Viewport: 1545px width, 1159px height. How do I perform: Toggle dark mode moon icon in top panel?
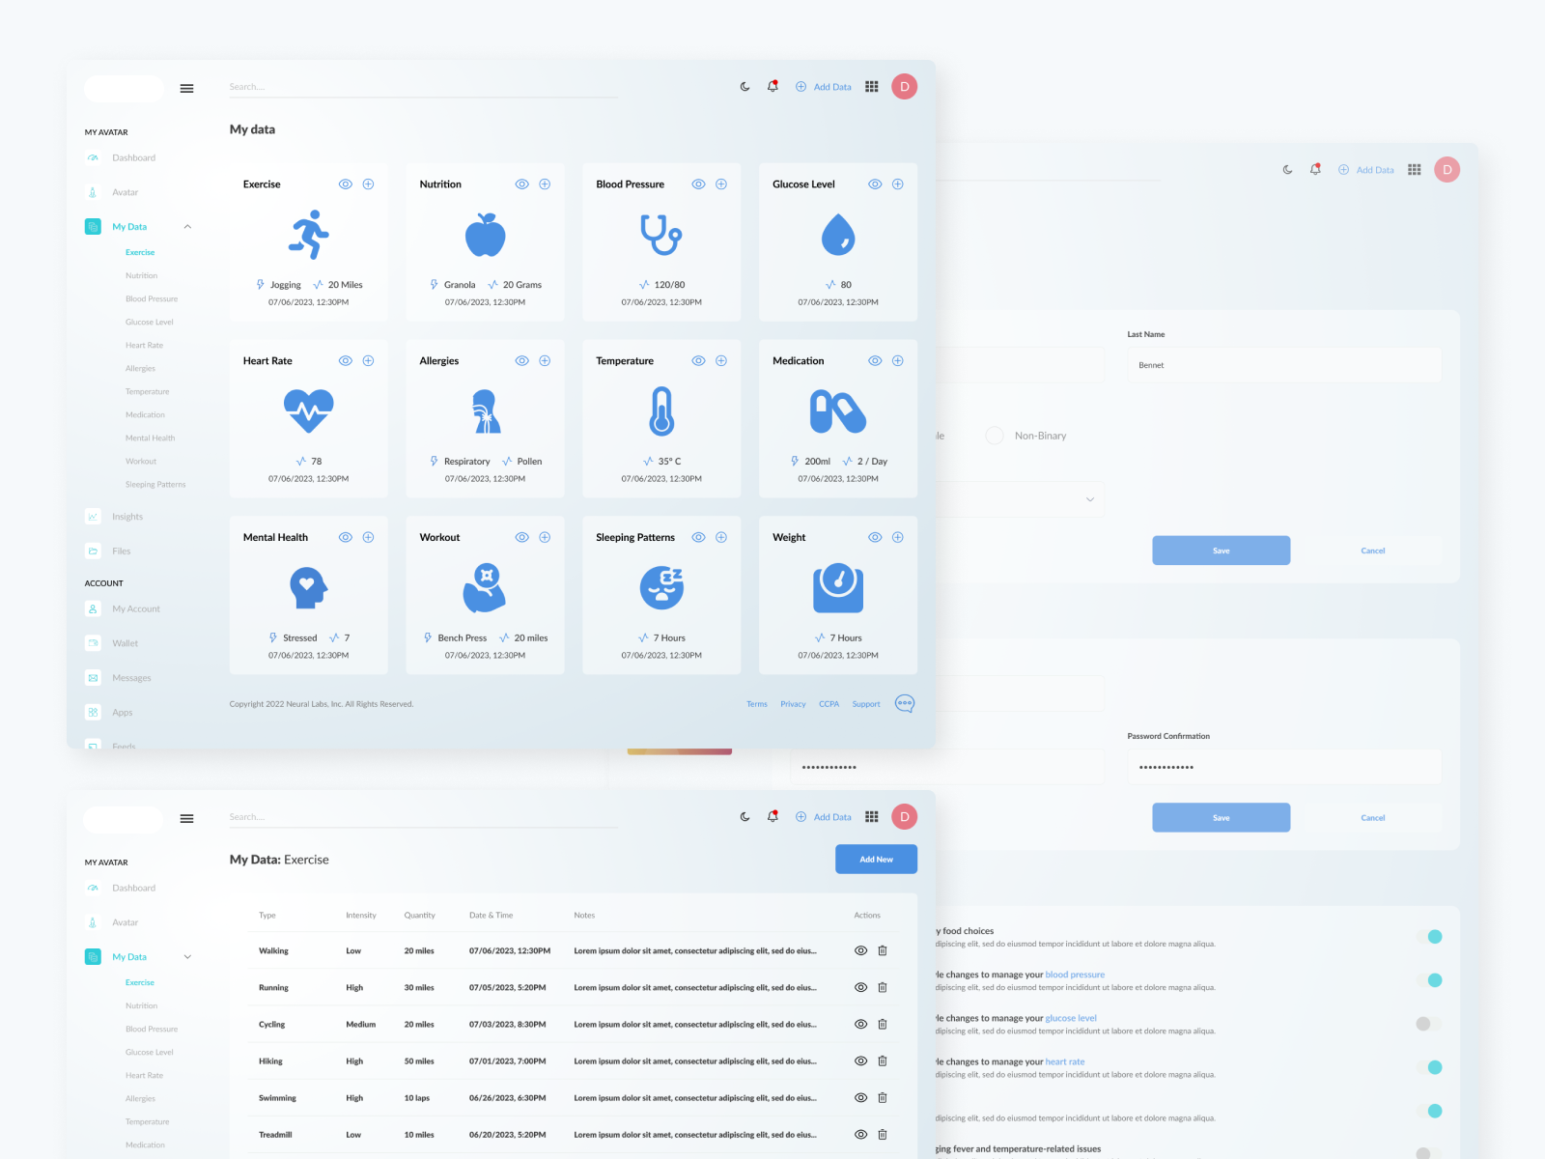click(x=744, y=87)
